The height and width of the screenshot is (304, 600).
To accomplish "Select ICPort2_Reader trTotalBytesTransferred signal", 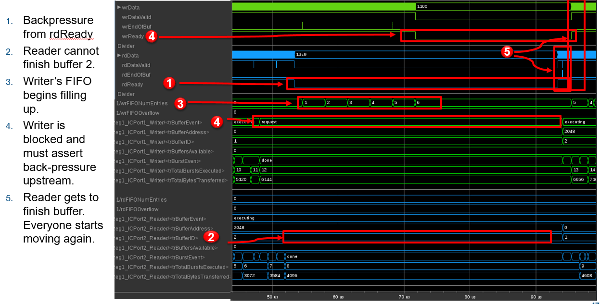I will 173,277.
